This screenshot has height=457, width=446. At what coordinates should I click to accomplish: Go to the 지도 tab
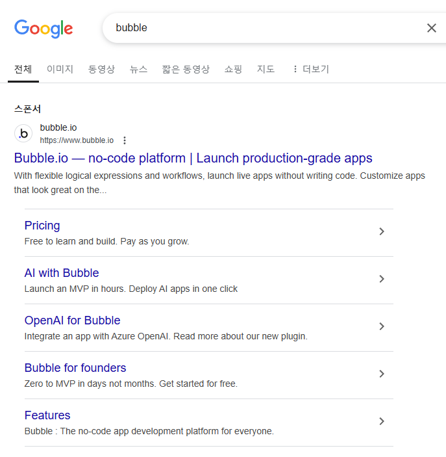[266, 69]
